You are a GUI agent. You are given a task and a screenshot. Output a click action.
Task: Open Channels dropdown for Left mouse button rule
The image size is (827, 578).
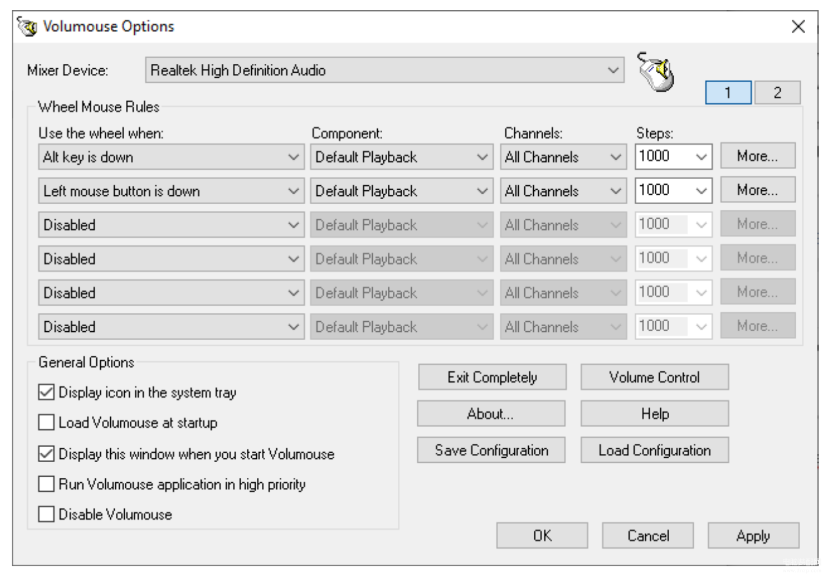(563, 191)
